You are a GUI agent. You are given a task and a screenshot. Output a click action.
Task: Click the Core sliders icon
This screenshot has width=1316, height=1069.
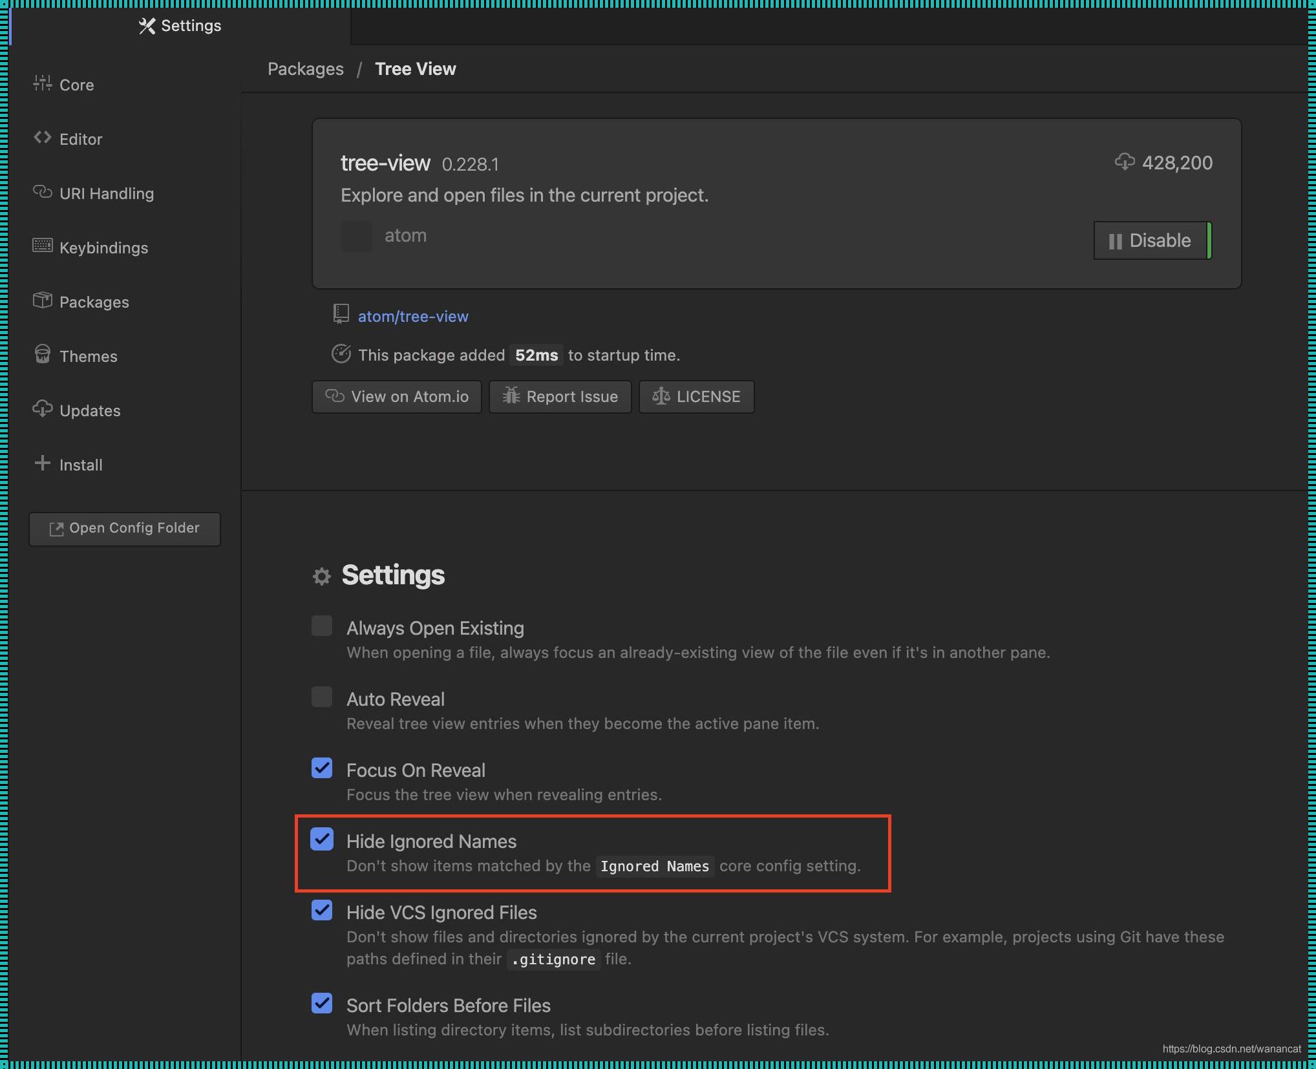43,83
